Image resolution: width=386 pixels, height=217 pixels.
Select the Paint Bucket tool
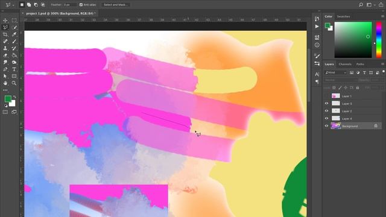14,55
